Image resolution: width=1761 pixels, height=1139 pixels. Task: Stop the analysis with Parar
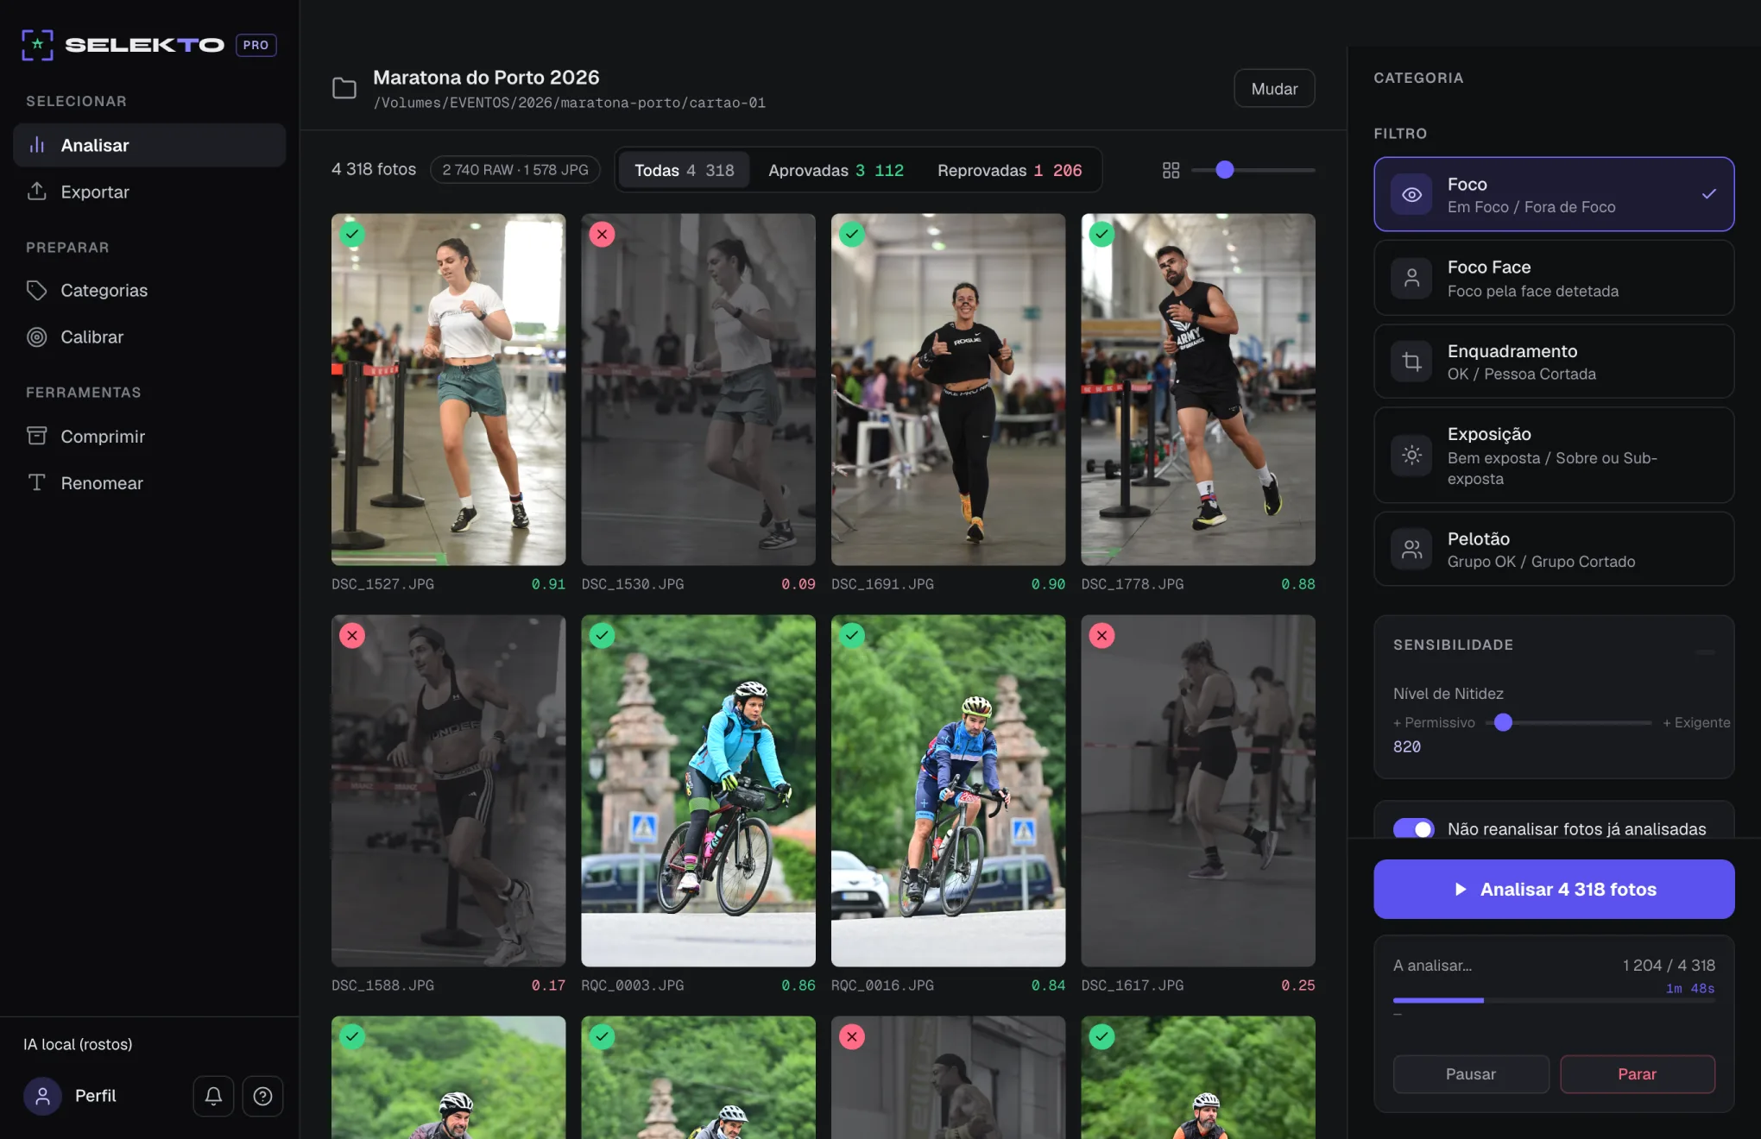tap(1637, 1074)
